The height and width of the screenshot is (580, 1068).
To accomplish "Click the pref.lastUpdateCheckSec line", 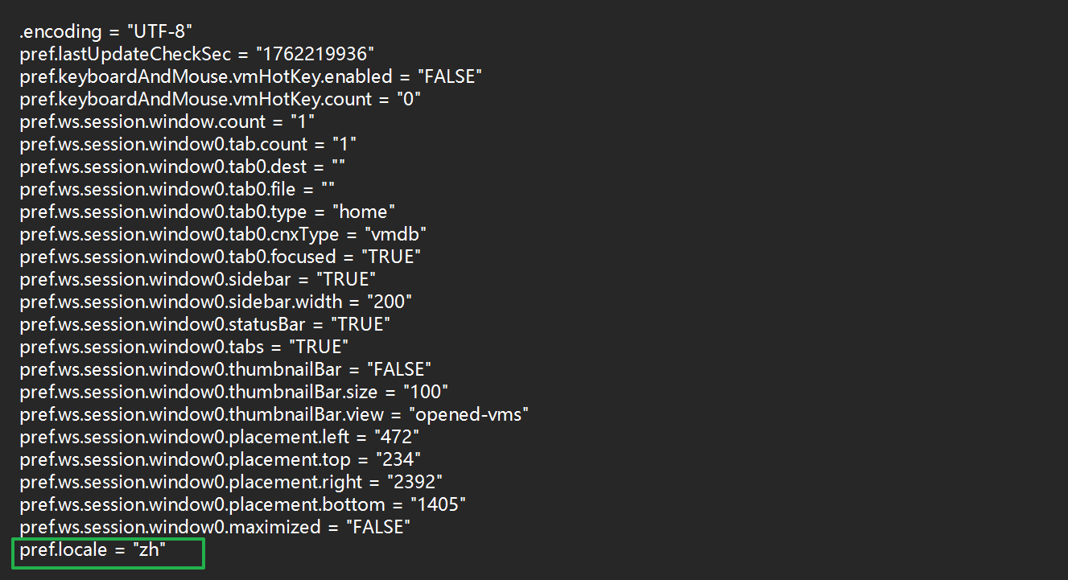I will coord(197,55).
